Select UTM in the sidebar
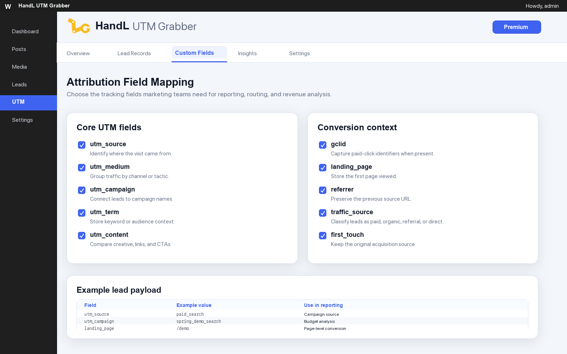 (28, 103)
